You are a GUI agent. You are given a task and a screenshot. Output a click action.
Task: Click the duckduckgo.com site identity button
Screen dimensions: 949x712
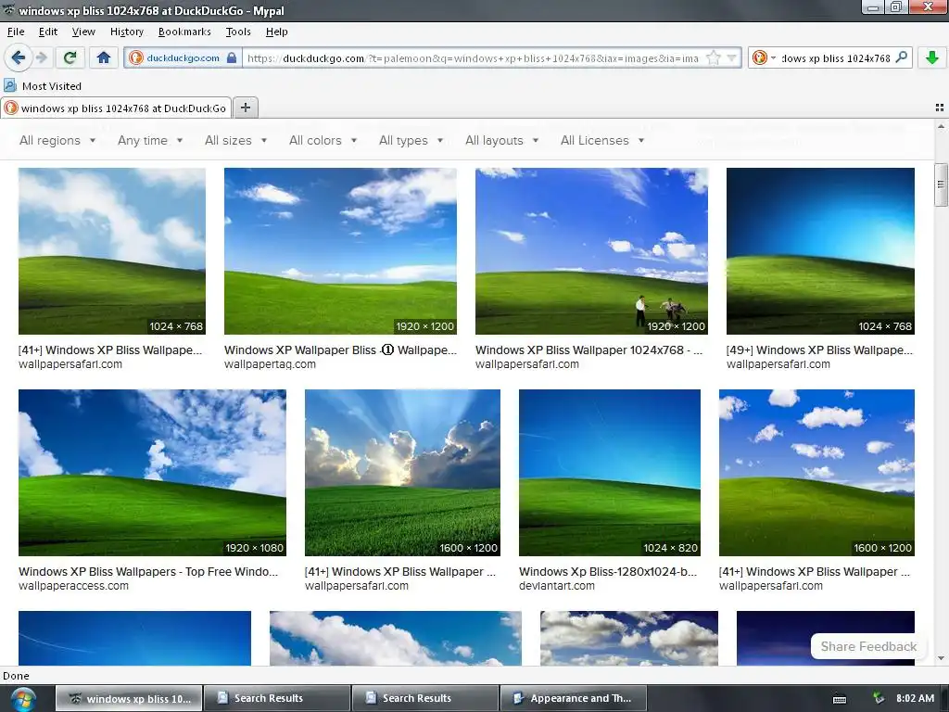pos(183,57)
